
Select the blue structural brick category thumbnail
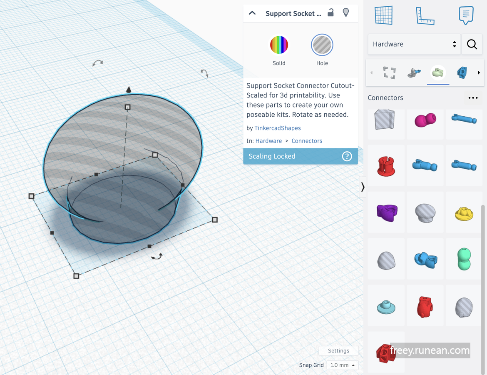coord(461,72)
